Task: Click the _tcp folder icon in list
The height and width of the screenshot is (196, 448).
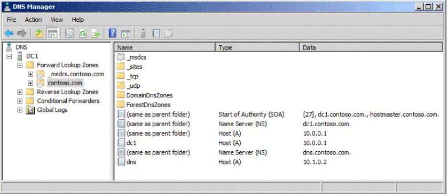Action: [x=121, y=76]
